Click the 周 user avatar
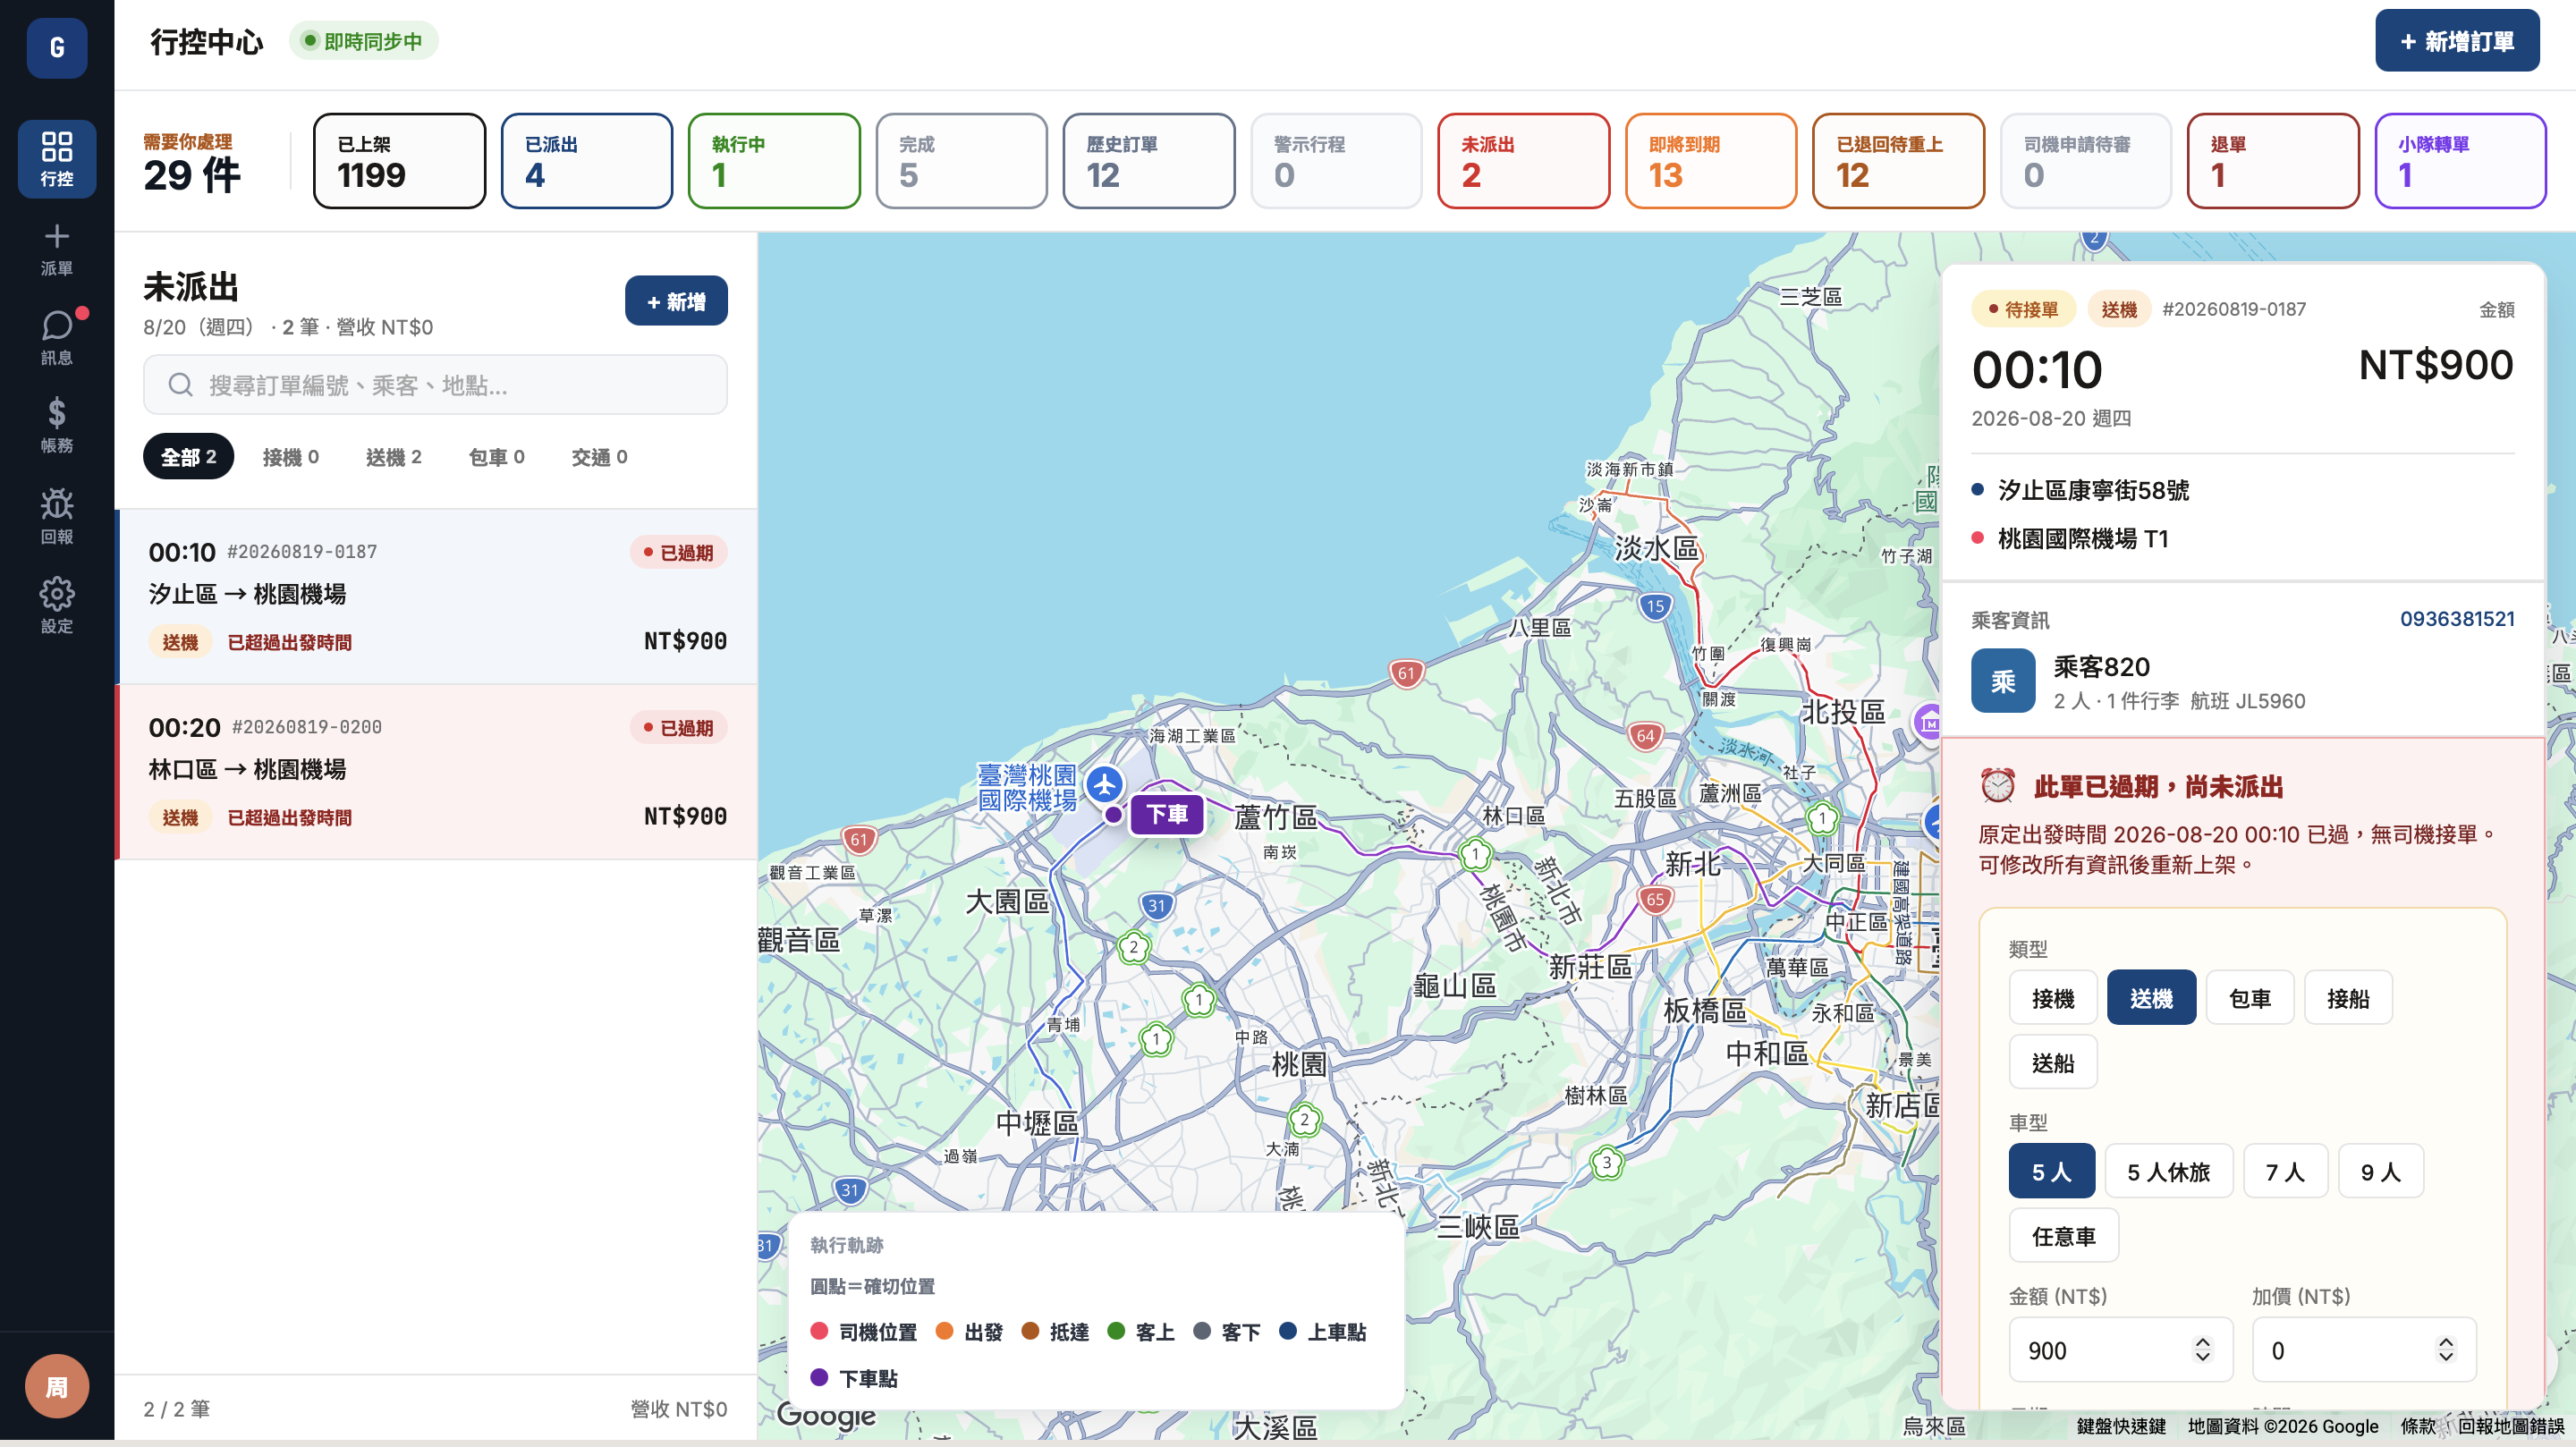The height and width of the screenshot is (1447, 2576). click(57, 1386)
